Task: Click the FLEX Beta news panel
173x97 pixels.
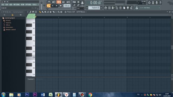Action: 150,8
